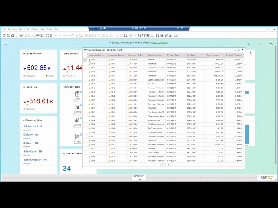Viewport: 278px width, 208px height.
Task: Refresh the cockpit dashboard
Action: (x=249, y=43)
